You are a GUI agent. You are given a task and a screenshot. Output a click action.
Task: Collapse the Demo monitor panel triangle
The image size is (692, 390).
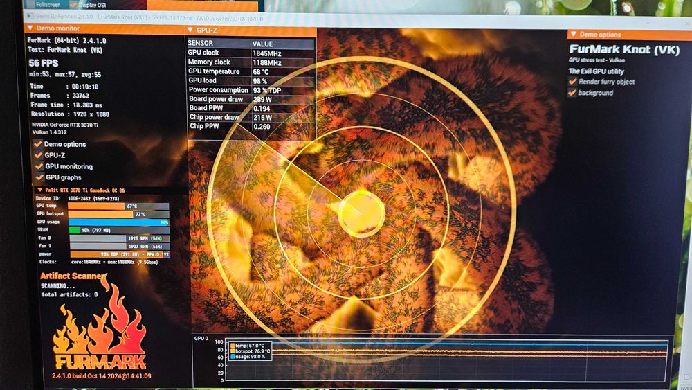(x=30, y=28)
